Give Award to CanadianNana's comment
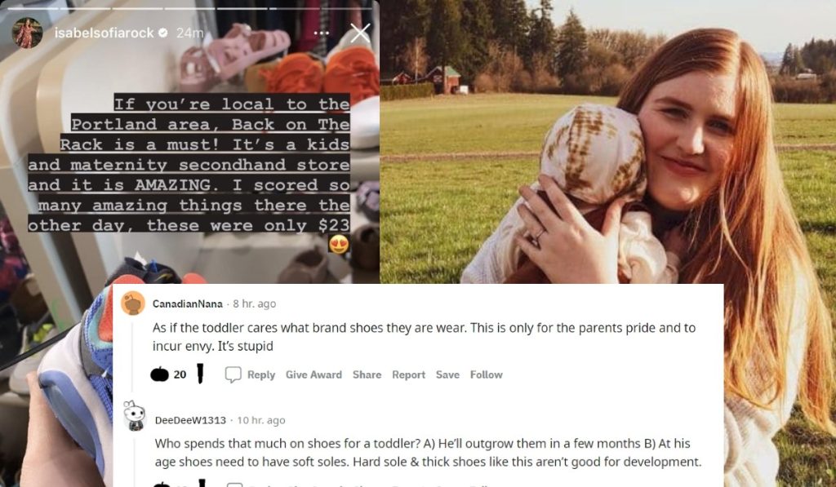Screen dimensions: 836x487 [x=313, y=374]
